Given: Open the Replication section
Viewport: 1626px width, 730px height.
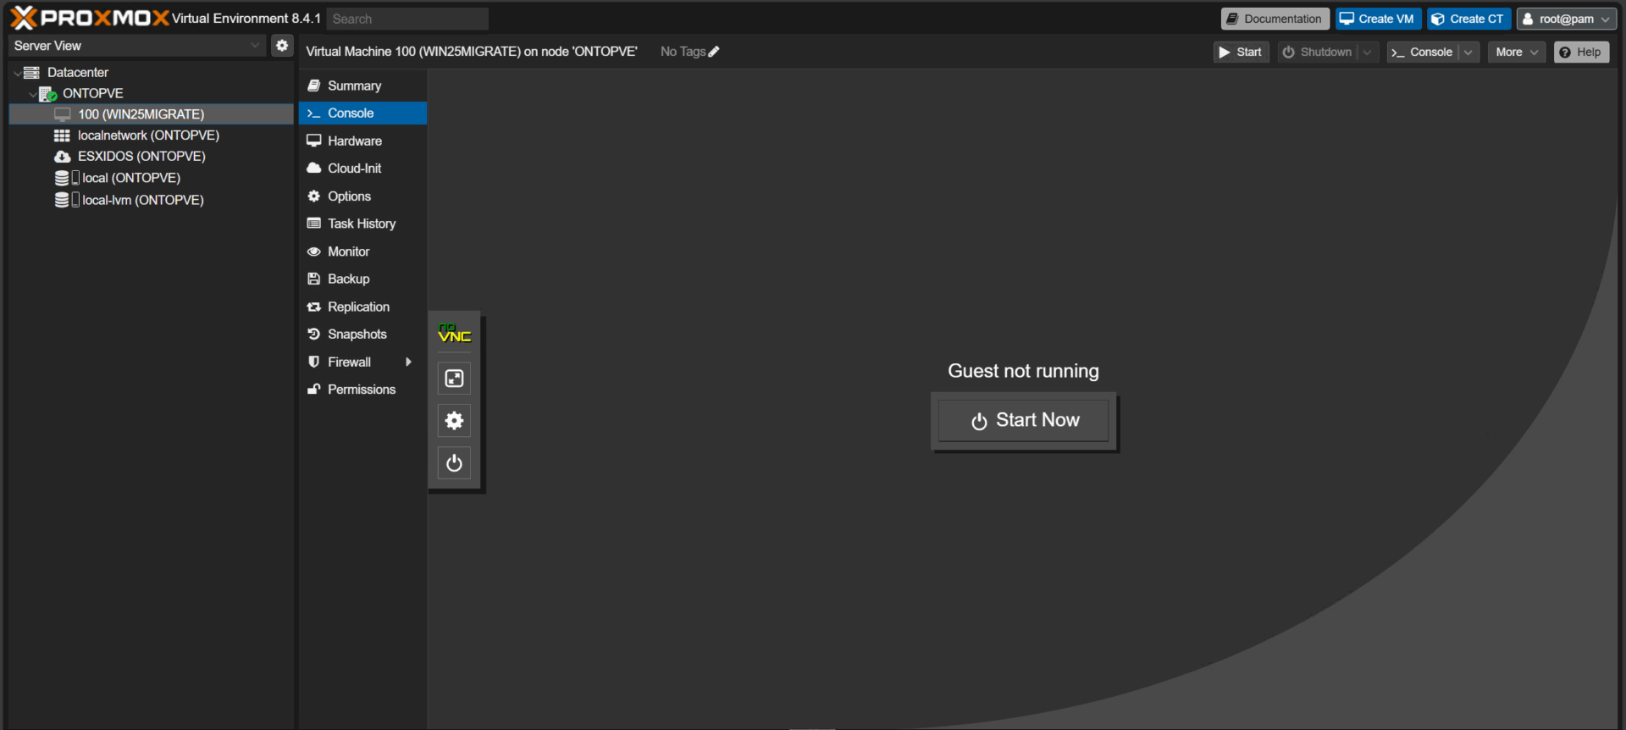Looking at the screenshot, I should coord(362,307).
